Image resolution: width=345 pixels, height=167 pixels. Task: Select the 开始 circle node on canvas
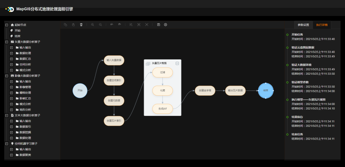pyautogui.click(x=80, y=90)
